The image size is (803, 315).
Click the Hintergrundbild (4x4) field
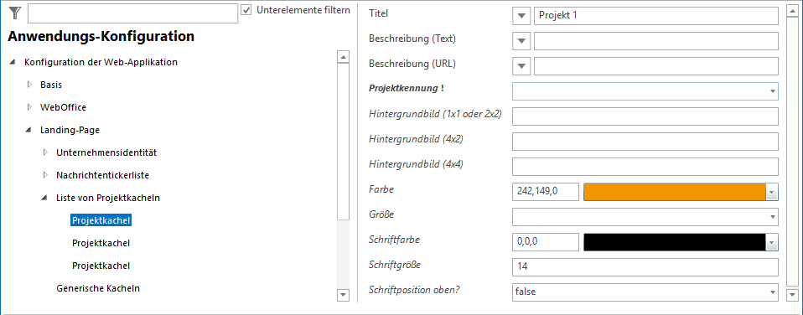(645, 167)
